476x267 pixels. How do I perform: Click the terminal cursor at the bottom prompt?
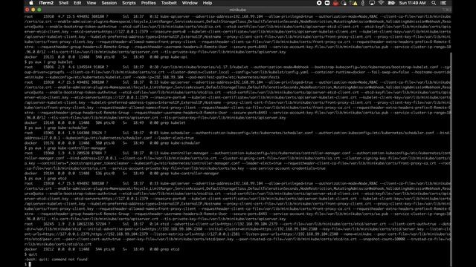point(30,264)
